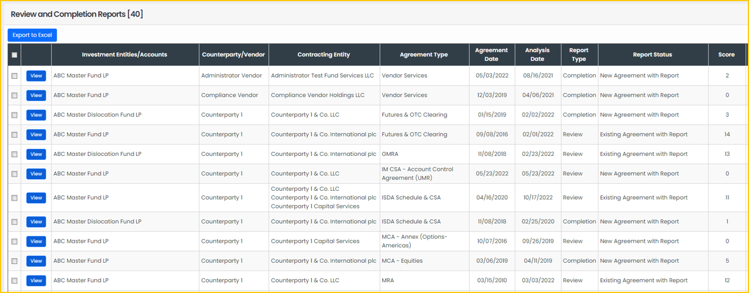Open View for the GMRA agreement row
The width and height of the screenshot is (749, 293).
(36, 154)
